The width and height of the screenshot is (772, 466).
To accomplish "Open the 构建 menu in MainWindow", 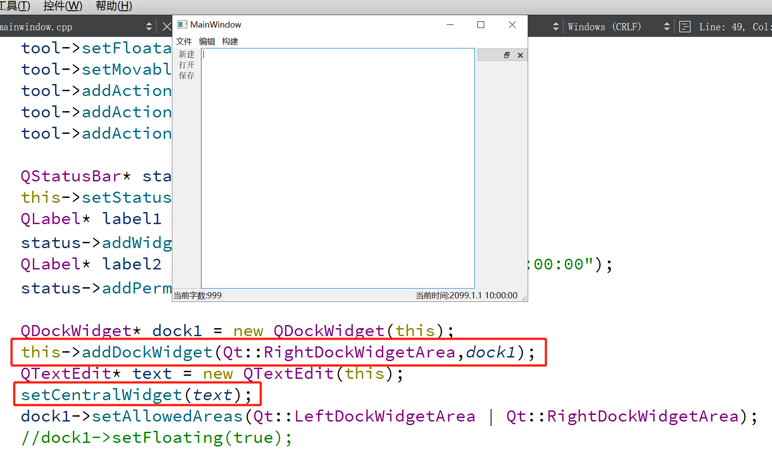I will (x=230, y=41).
